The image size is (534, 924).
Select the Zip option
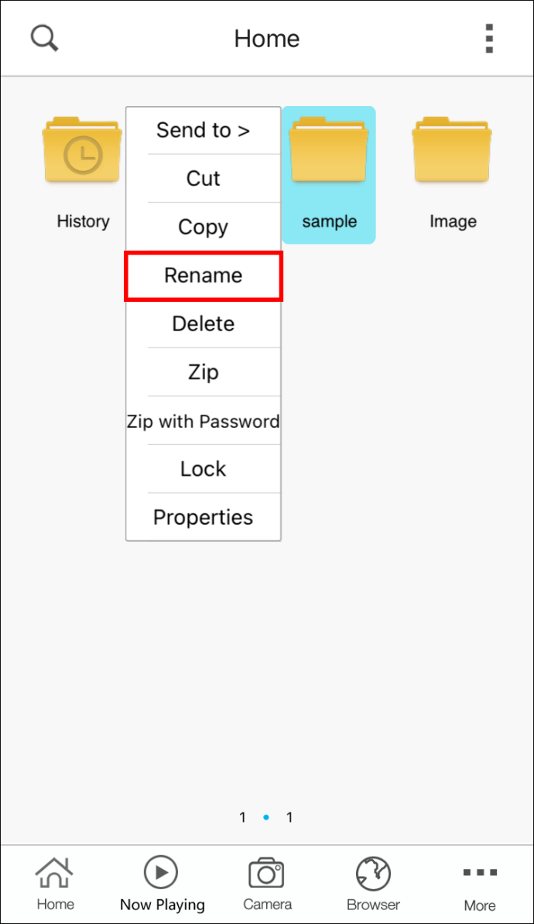(203, 372)
